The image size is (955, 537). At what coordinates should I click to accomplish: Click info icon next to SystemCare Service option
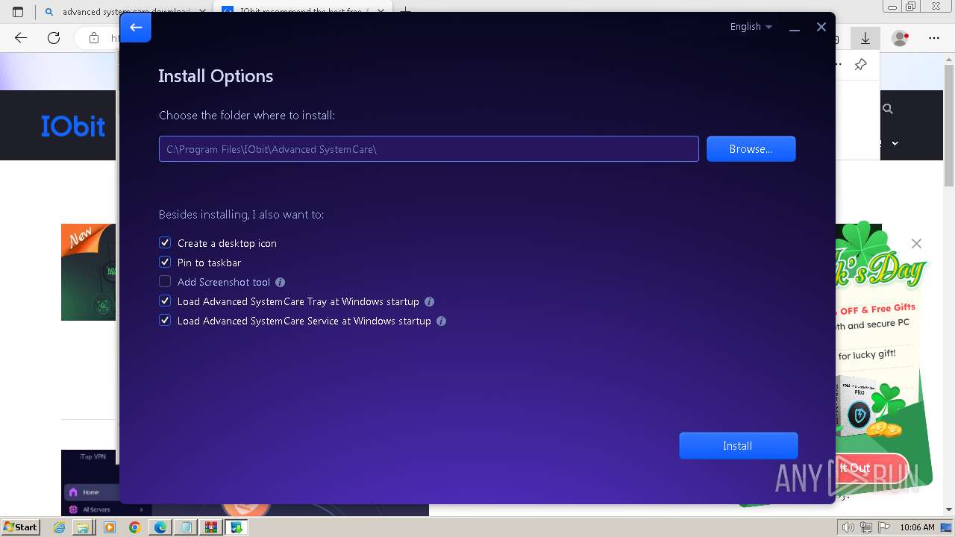[441, 321]
